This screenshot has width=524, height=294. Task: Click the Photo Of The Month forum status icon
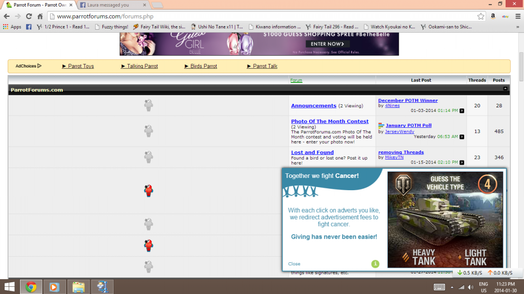coord(148,131)
